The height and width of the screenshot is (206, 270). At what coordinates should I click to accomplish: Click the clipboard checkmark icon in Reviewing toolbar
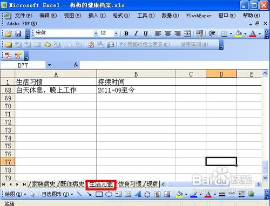click(x=91, y=44)
